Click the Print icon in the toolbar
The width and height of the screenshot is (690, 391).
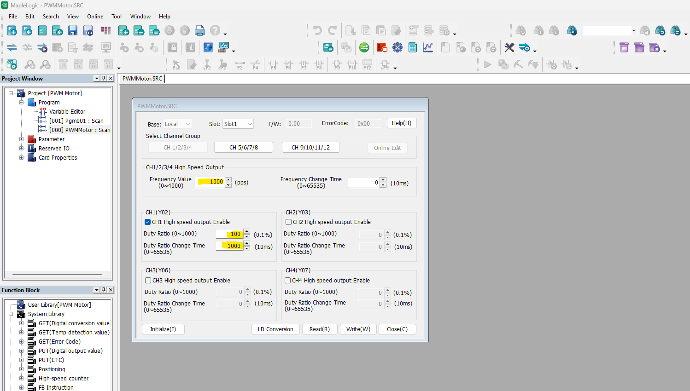(x=199, y=31)
